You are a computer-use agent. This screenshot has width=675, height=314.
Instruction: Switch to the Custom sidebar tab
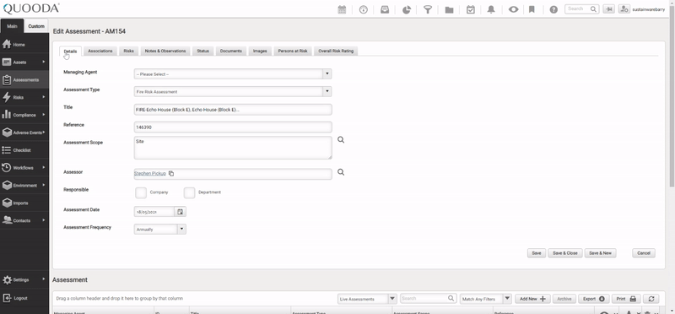point(36,26)
